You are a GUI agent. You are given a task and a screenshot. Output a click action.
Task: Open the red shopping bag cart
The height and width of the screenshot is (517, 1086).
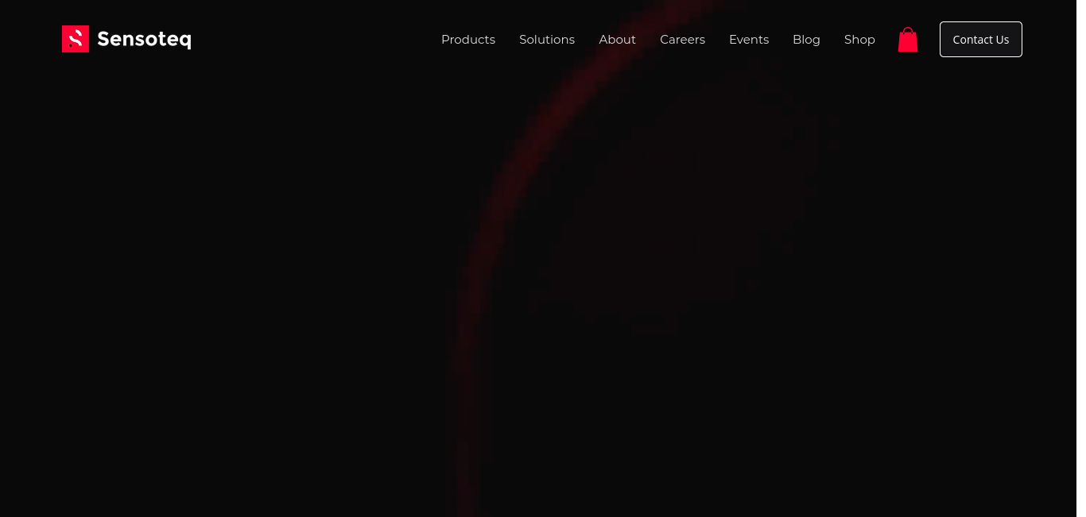coord(908,40)
